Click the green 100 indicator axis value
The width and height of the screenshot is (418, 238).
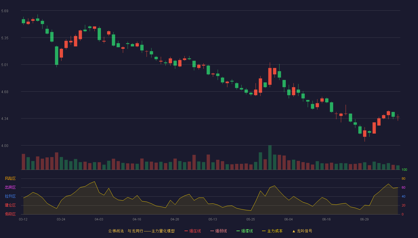pos(404,170)
